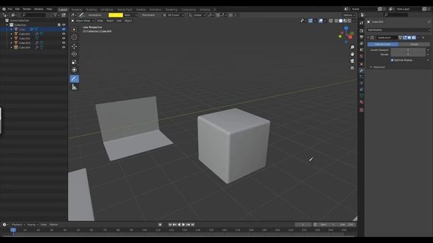Select the Scale tool
The image size is (433, 243).
[x=74, y=62]
